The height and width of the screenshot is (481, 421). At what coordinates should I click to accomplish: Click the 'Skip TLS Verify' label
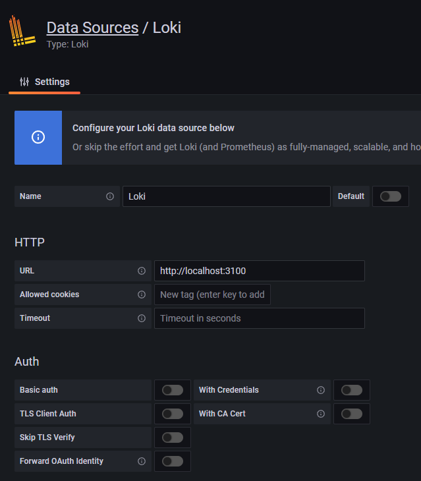click(x=47, y=438)
